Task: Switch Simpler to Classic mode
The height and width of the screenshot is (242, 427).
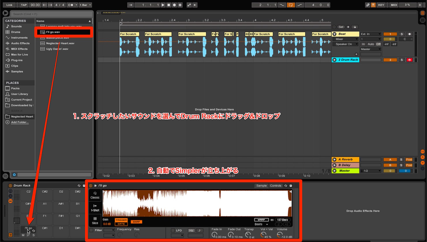Action: click(95, 195)
